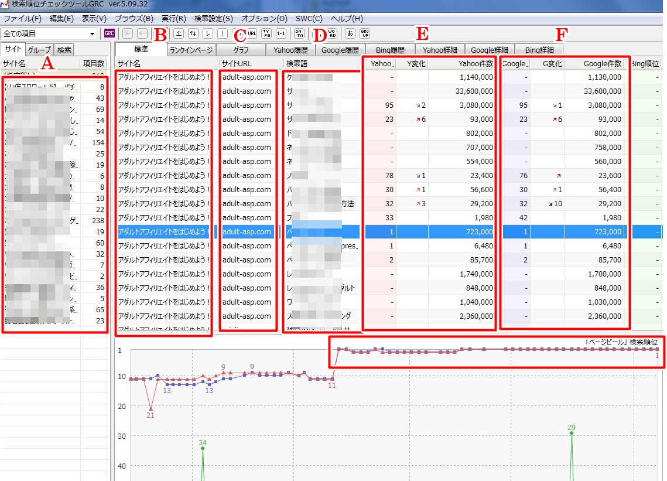Click the TYPE toolbar icon

[x=266, y=33]
